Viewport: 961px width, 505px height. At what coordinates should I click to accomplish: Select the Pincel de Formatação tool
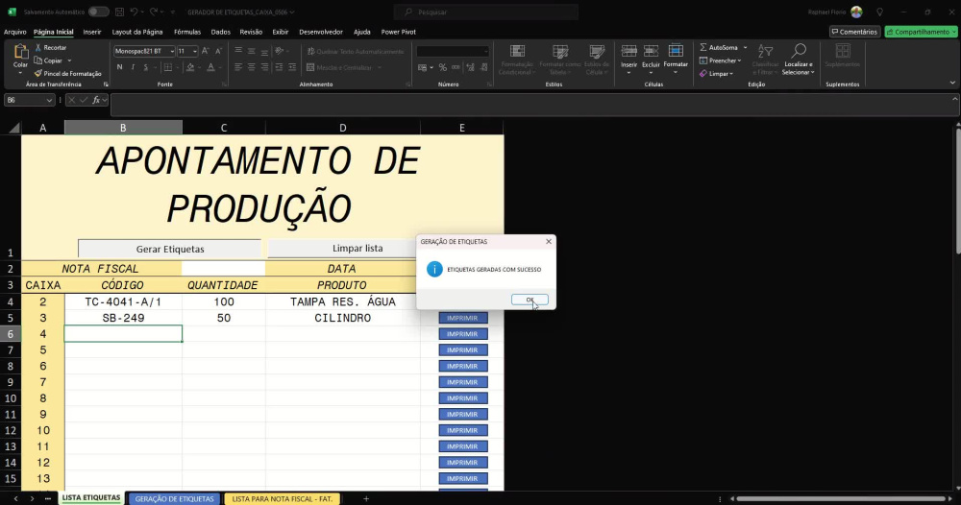[68, 74]
